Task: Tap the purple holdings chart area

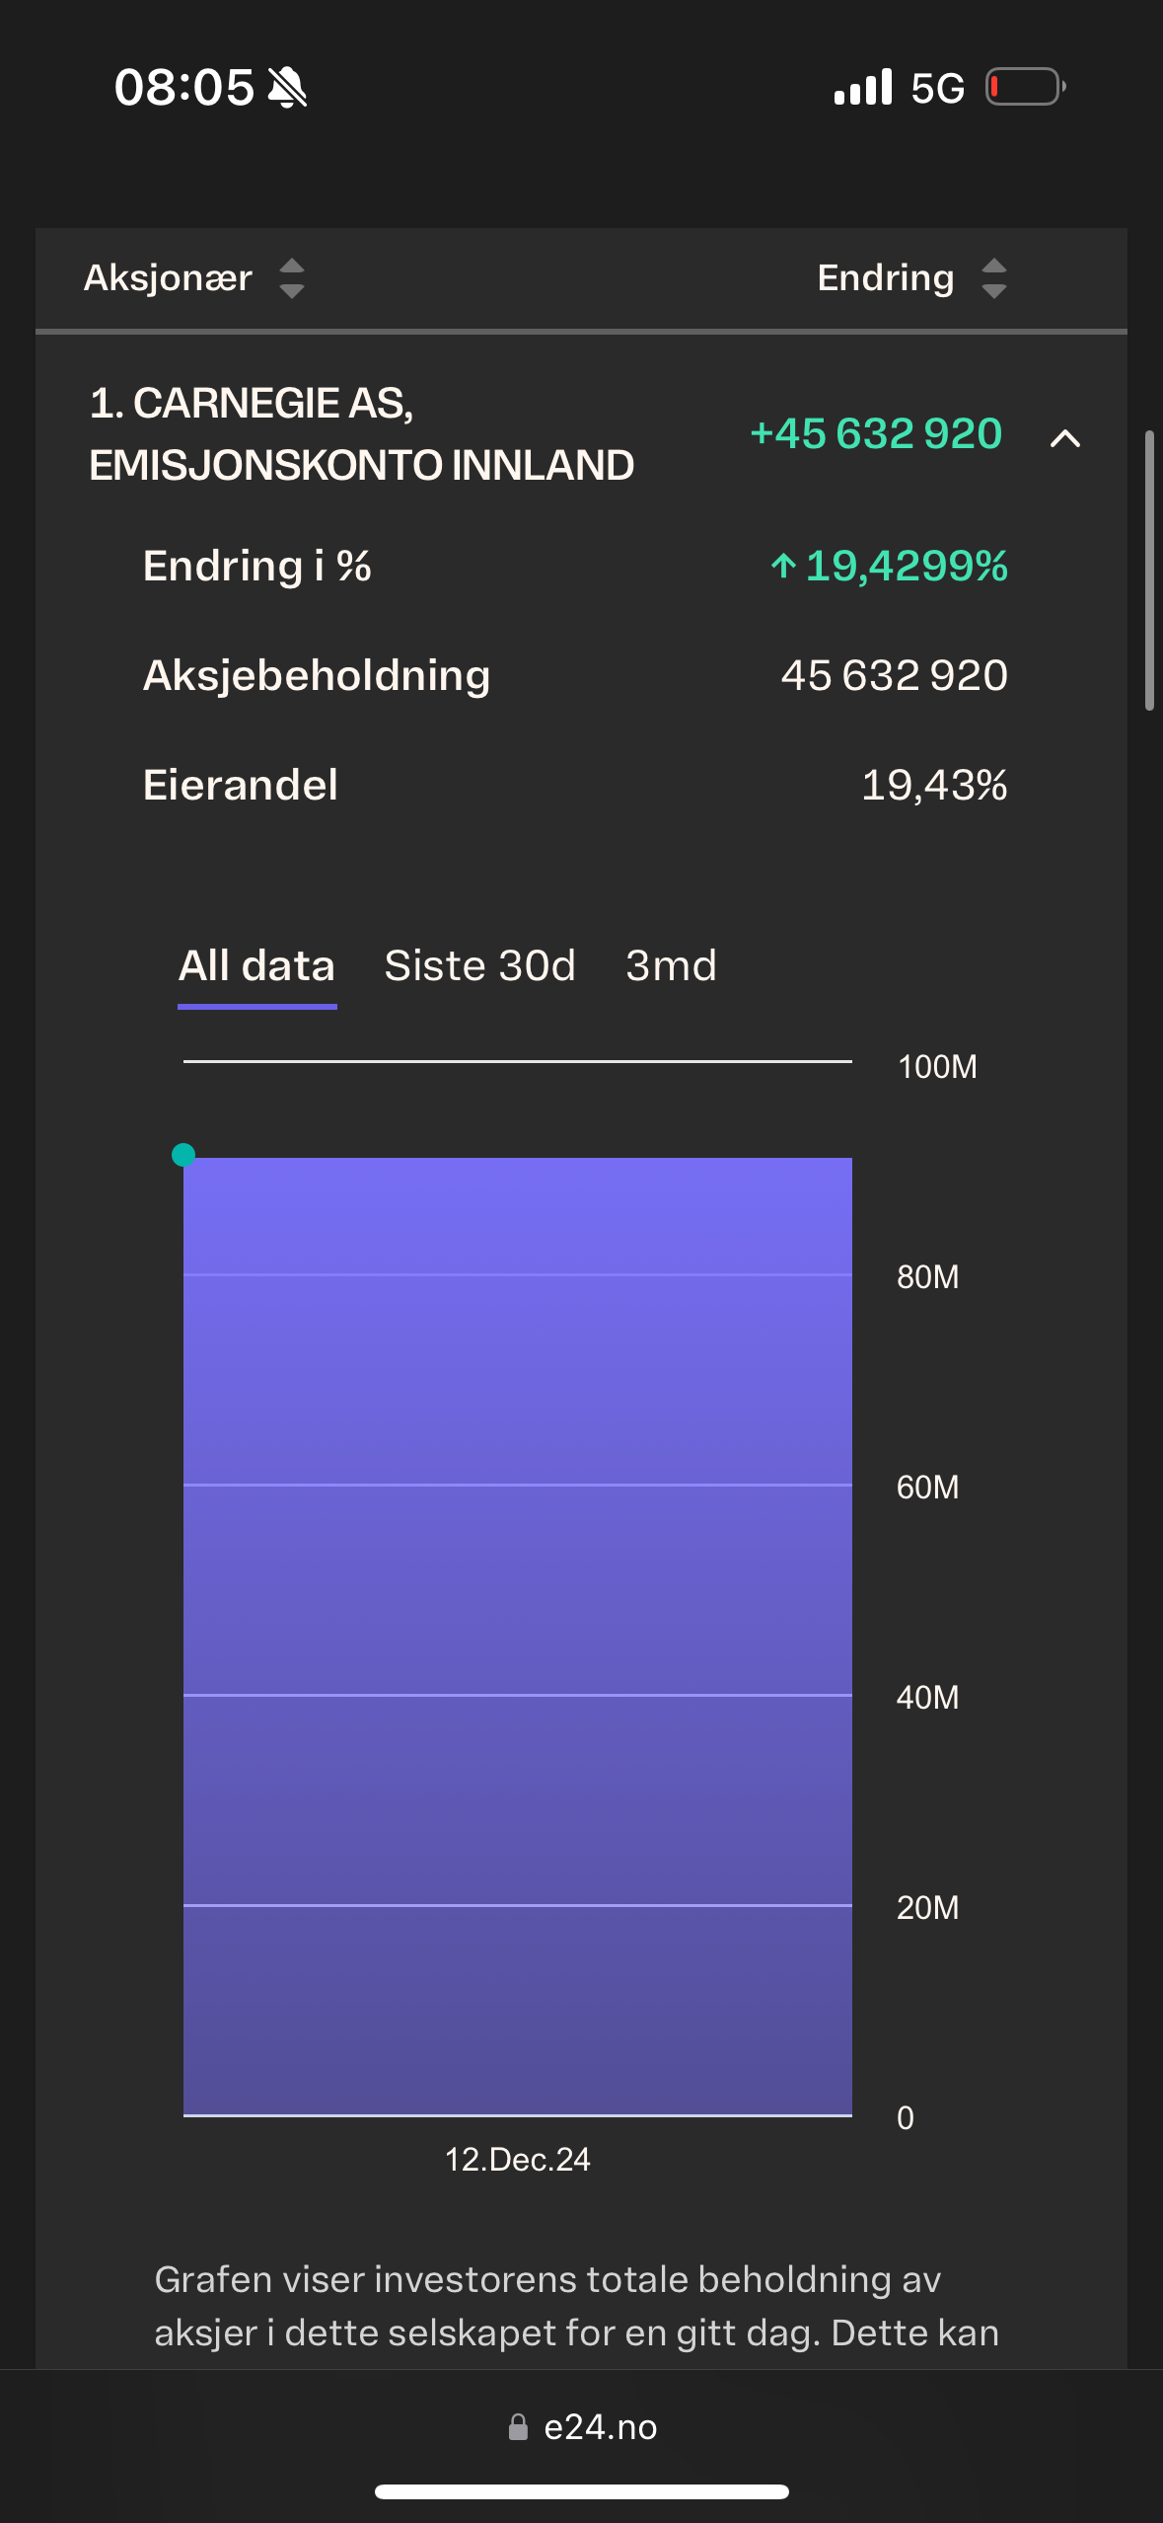Action: click(518, 1637)
